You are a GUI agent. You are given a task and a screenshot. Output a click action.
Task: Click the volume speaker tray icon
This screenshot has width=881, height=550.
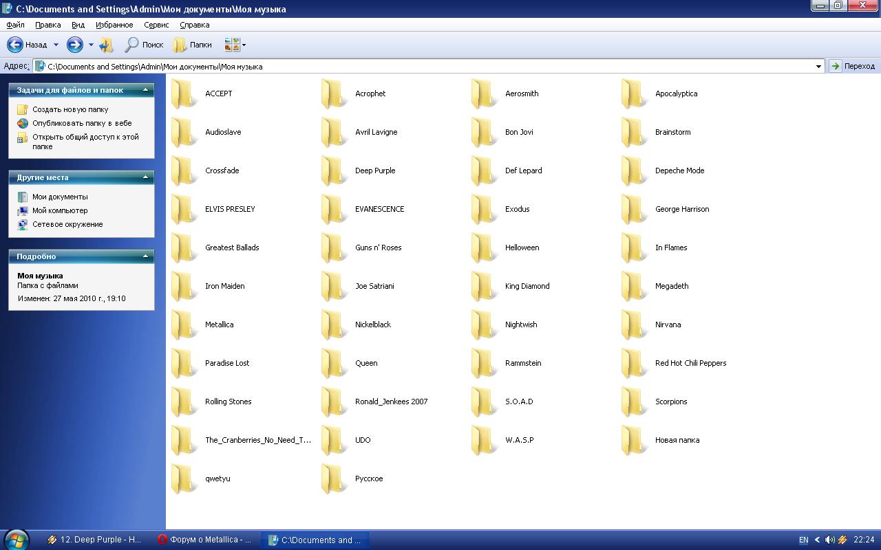click(x=829, y=540)
